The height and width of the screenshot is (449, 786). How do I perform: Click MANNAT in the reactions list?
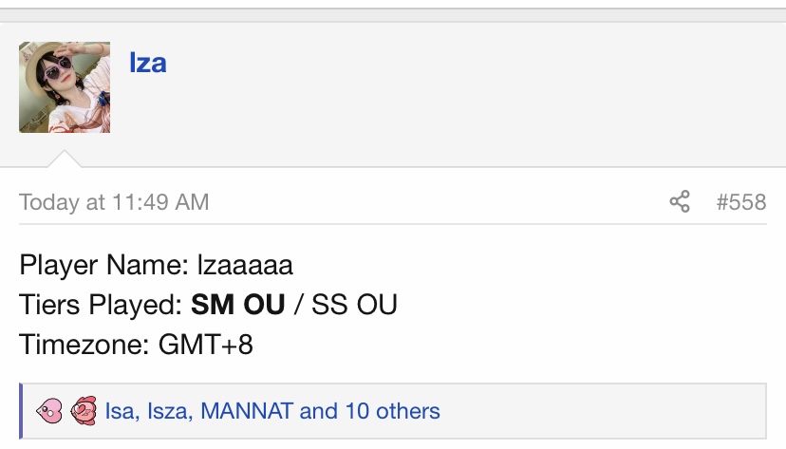click(247, 411)
